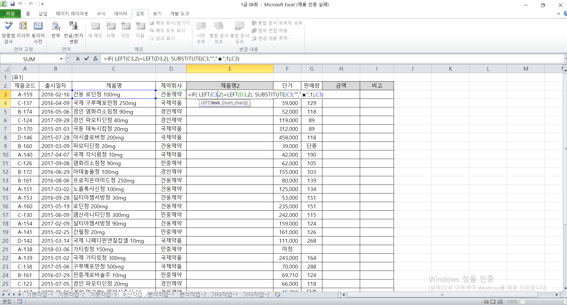Open the Research (리서치) tool

23,26
